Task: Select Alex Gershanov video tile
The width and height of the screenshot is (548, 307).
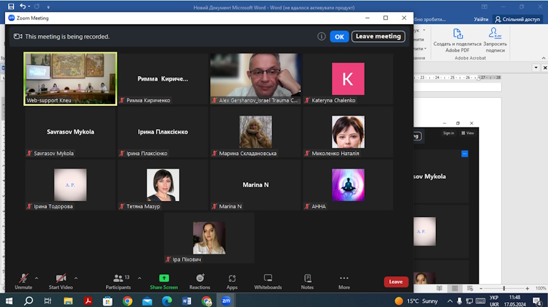Action: [256, 78]
